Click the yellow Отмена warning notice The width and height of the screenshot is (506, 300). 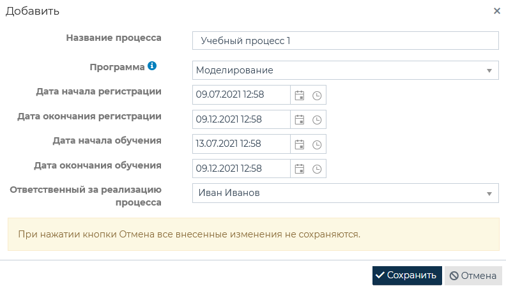pos(253,234)
